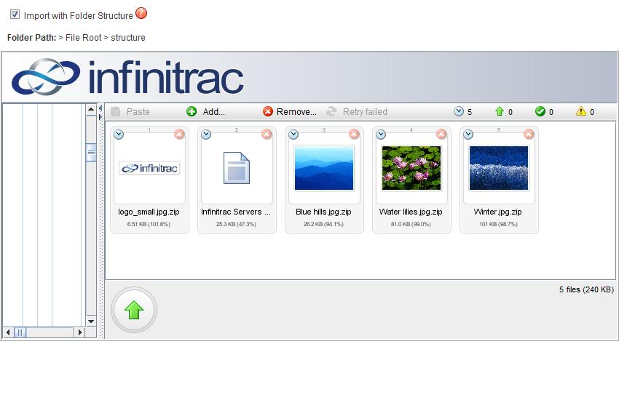619x400 pixels.
Task: Click the horizontal scrollbar thumb in folder tree
Action: coord(20,332)
